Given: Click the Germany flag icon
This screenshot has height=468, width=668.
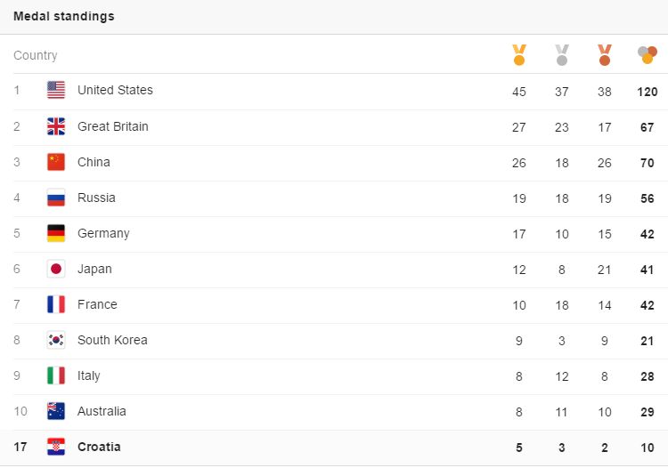Looking at the screenshot, I should (x=56, y=233).
